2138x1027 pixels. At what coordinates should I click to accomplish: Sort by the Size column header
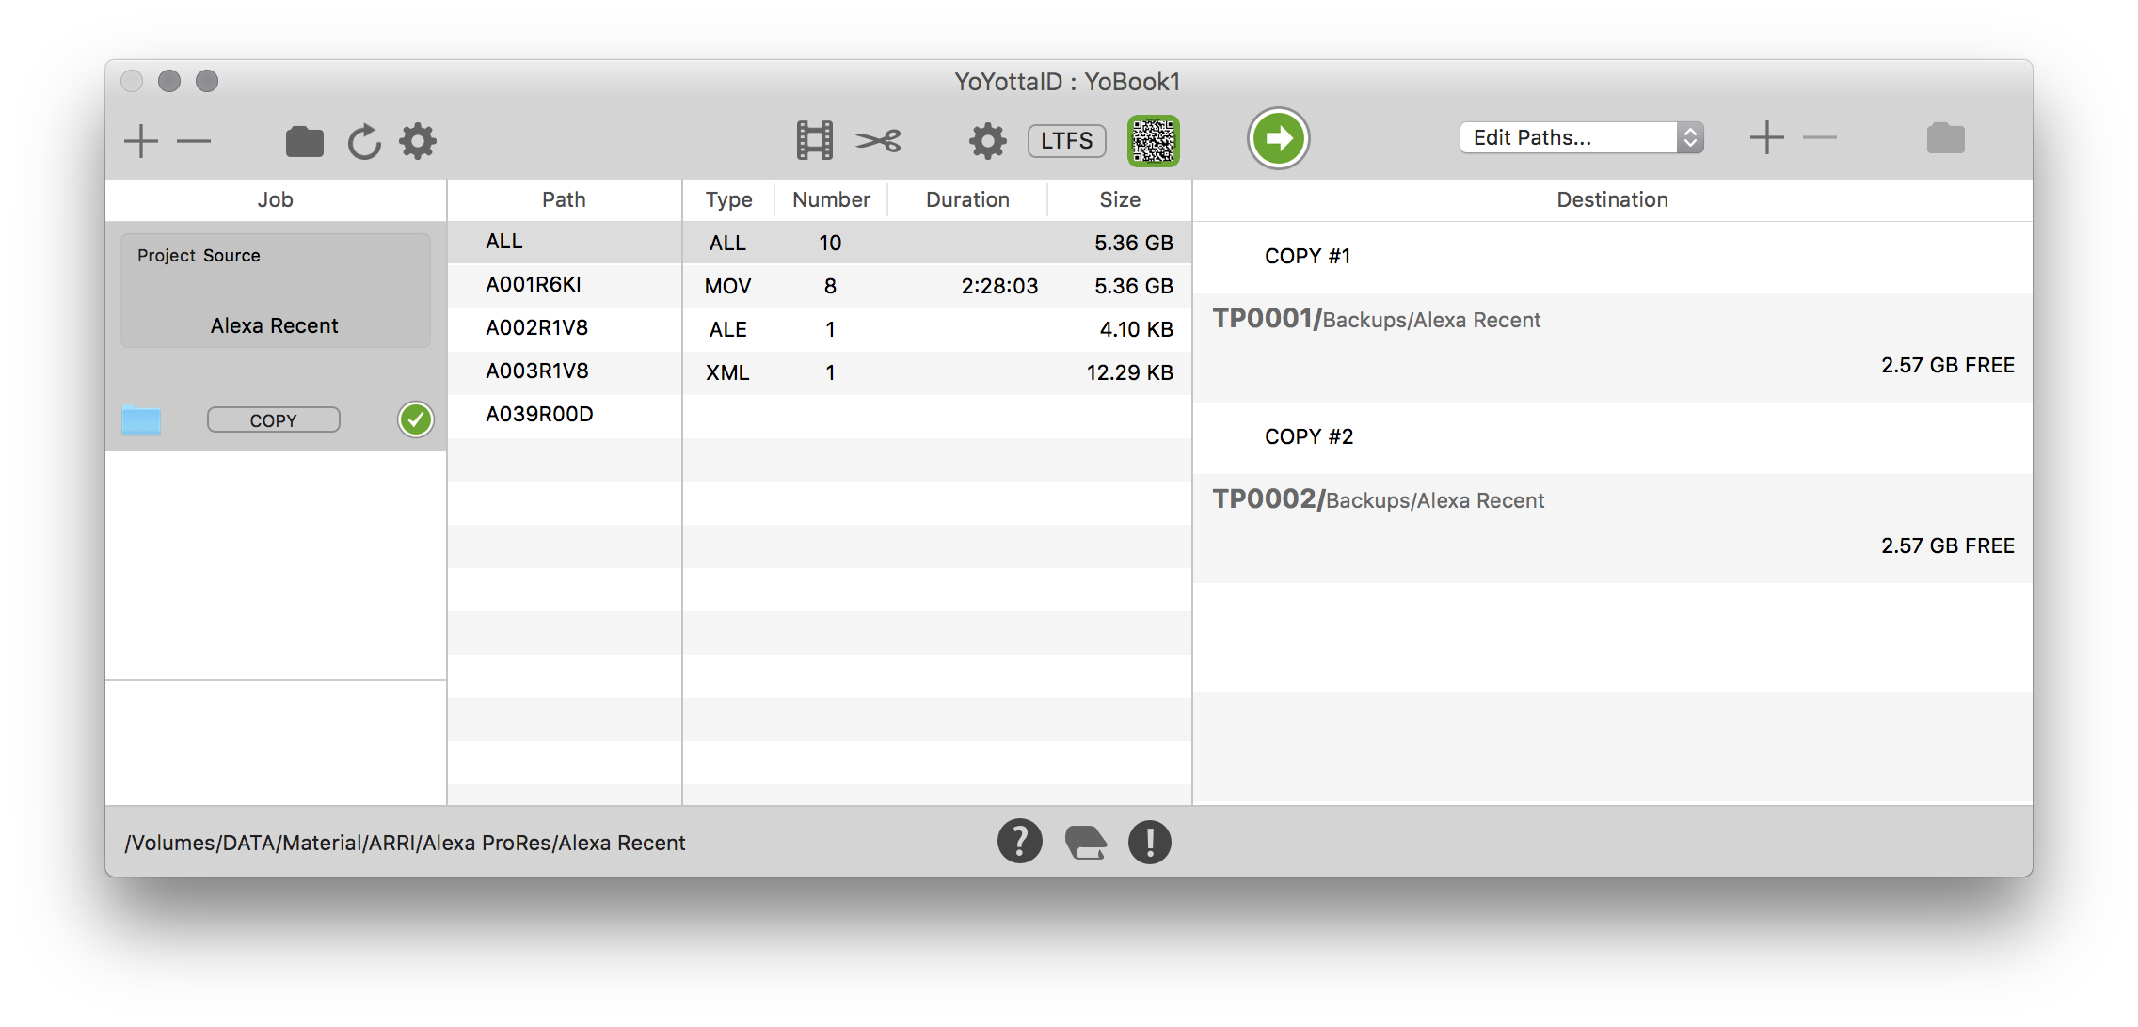tap(1120, 199)
